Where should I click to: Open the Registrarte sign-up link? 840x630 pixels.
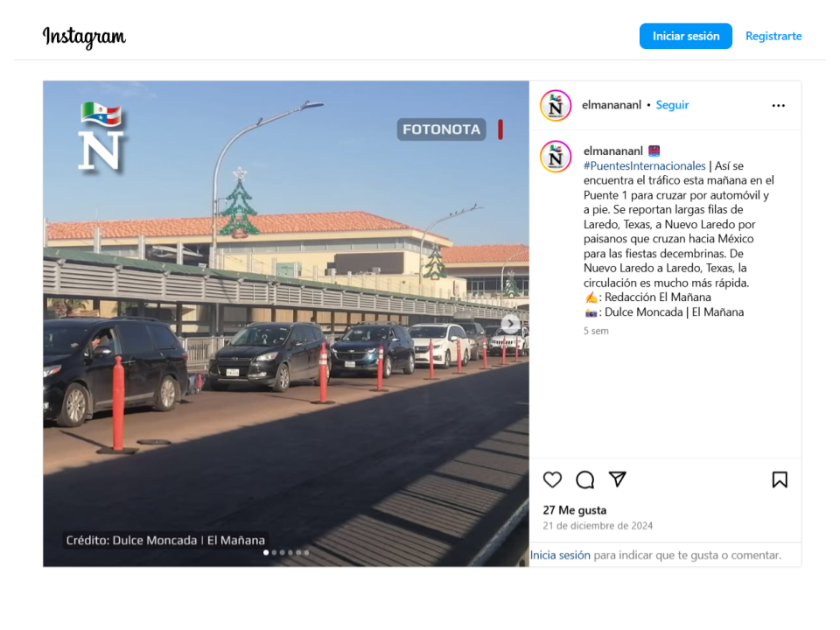pyautogui.click(x=773, y=36)
